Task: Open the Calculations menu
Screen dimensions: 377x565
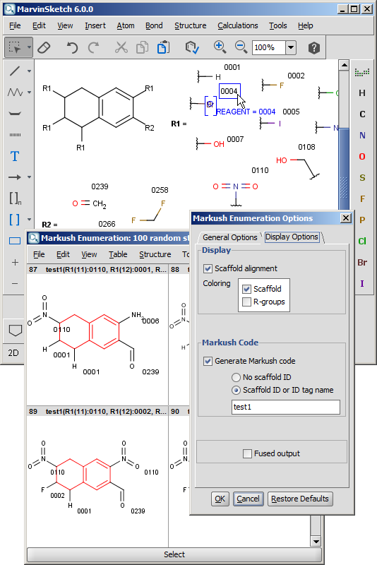Action: point(238,25)
